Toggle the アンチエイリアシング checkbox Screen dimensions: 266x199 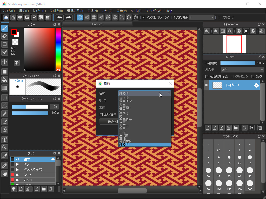coord(143,17)
